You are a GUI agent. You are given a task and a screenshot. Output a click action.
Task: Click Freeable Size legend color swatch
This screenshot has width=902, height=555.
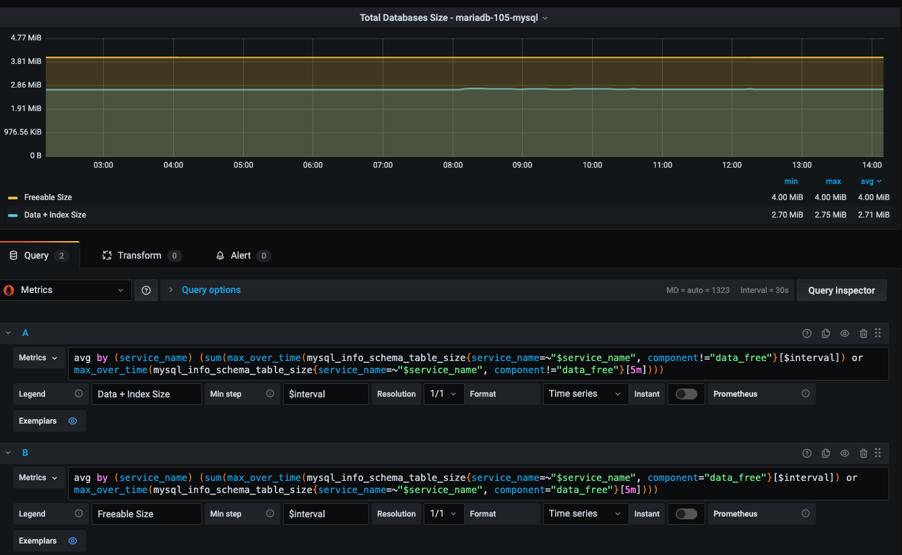(x=13, y=198)
